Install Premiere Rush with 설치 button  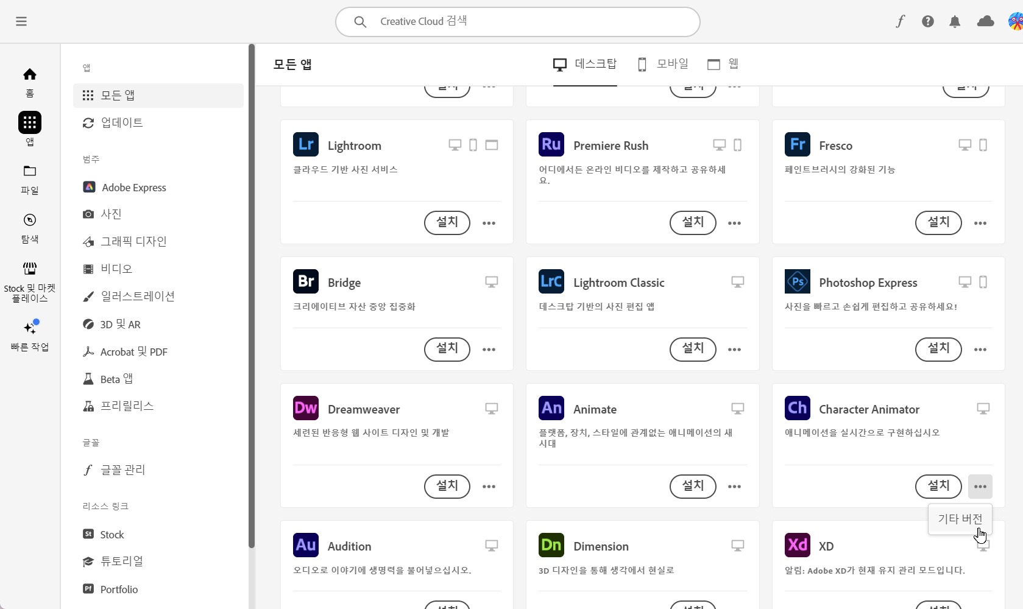point(693,223)
